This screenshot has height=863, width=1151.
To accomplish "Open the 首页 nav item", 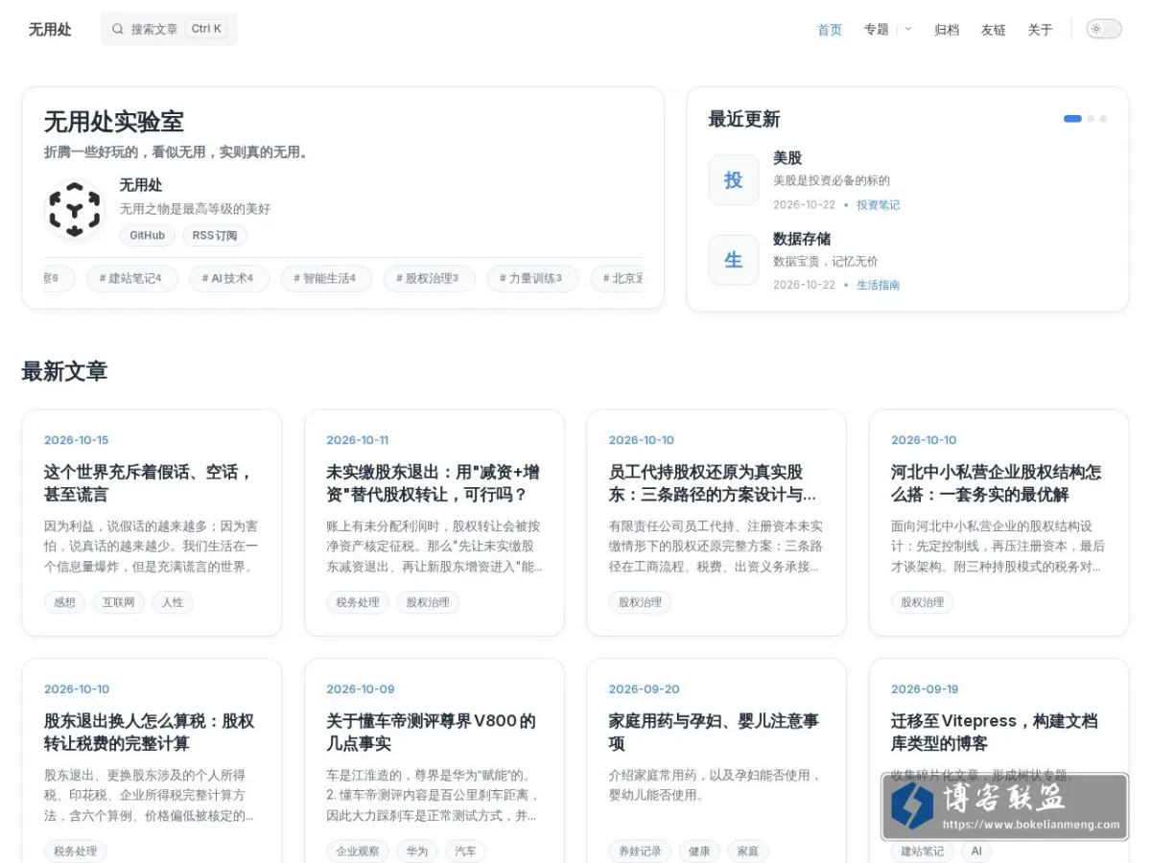I will tap(830, 30).
